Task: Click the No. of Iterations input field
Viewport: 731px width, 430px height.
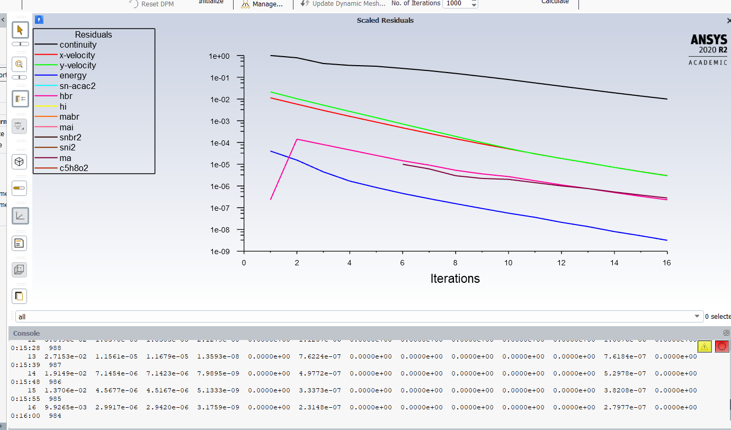Action: [x=456, y=3]
